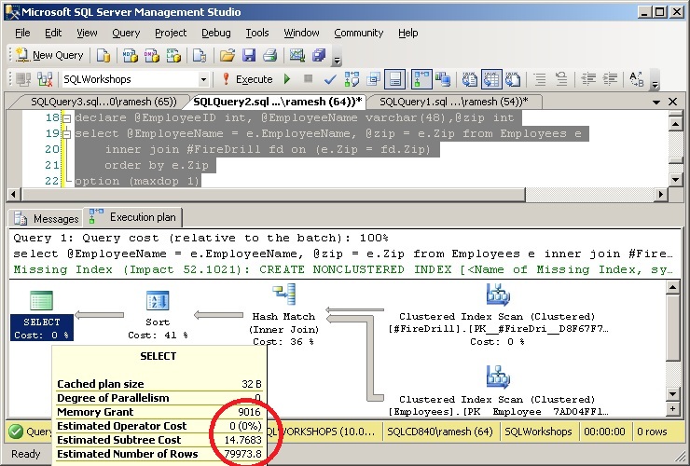Switch output to Results to File

point(513,79)
